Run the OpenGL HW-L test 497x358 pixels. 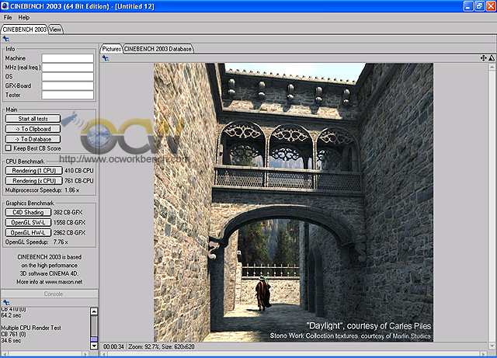click(x=28, y=232)
